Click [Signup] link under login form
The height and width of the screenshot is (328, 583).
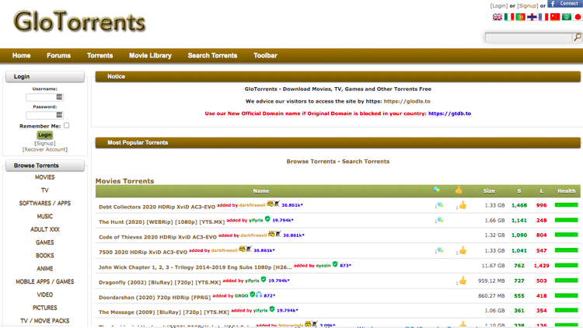click(44, 143)
